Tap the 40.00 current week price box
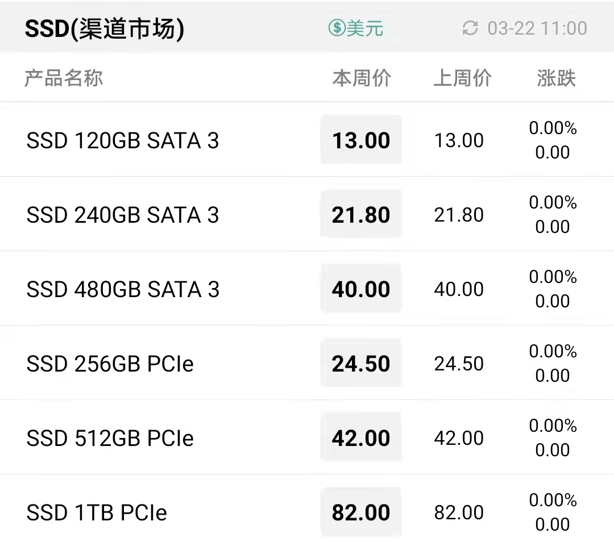 (x=361, y=289)
